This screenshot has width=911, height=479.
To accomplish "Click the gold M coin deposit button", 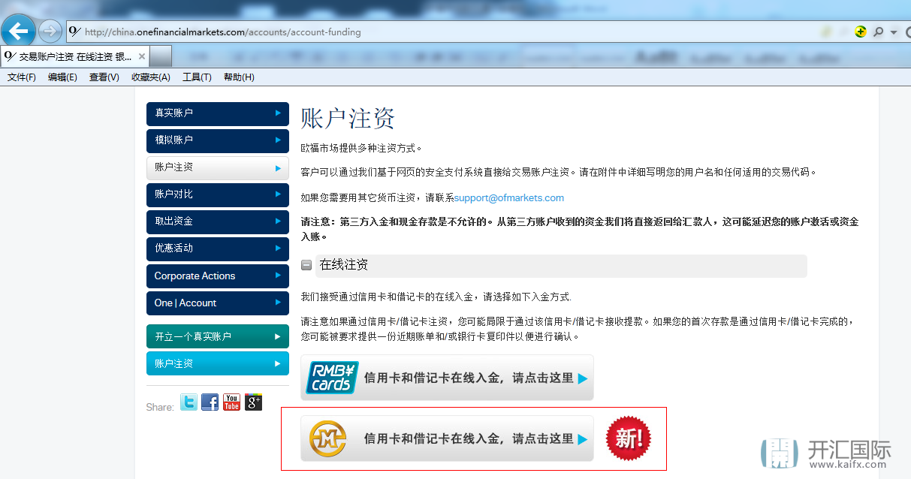I will tap(447, 438).
